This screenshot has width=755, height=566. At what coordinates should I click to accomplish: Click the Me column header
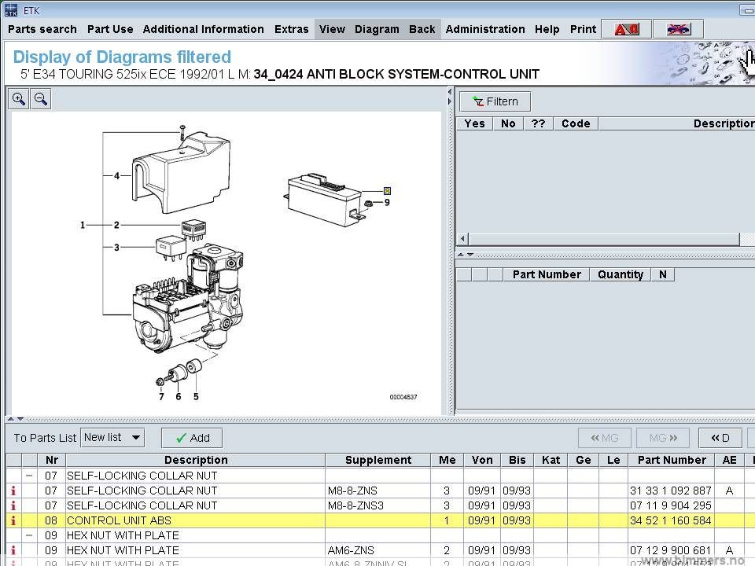447,460
